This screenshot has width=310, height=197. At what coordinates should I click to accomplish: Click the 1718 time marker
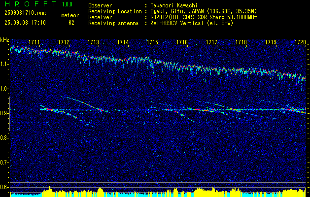click(x=241, y=42)
